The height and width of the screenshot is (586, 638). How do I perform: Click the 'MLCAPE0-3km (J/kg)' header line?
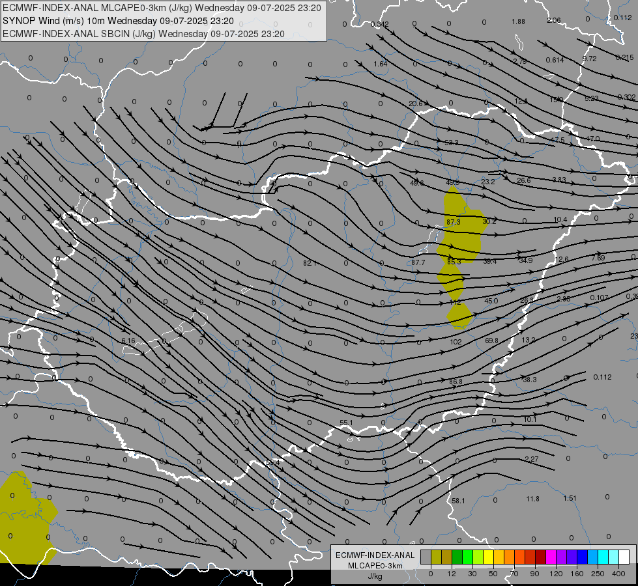[x=162, y=8]
